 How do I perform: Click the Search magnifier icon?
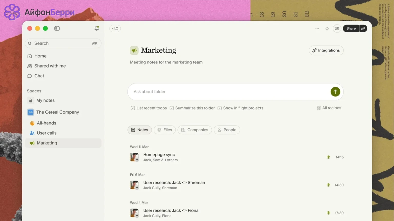click(x=30, y=43)
